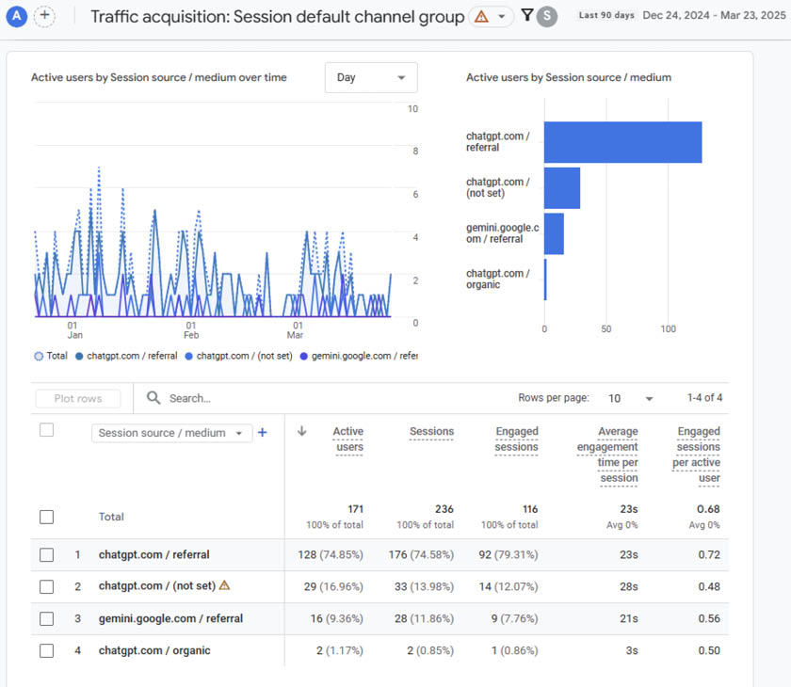Open the comparison builder with the plus icon
Image resolution: width=791 pixels, height=687 pixels.
(43, 16)
